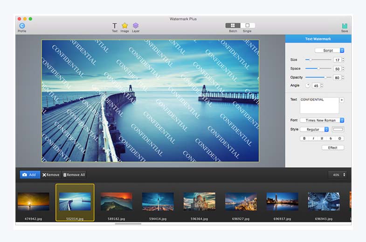The image size is (366, 242).
Task: Open the Times New Roman font dropdown
Action: coord(322,120)
